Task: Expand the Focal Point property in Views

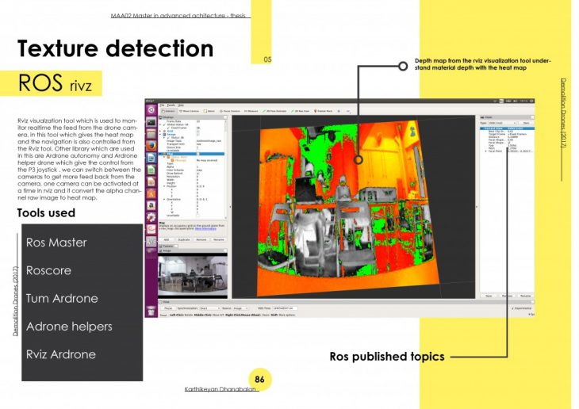Action: coord(485,151)
